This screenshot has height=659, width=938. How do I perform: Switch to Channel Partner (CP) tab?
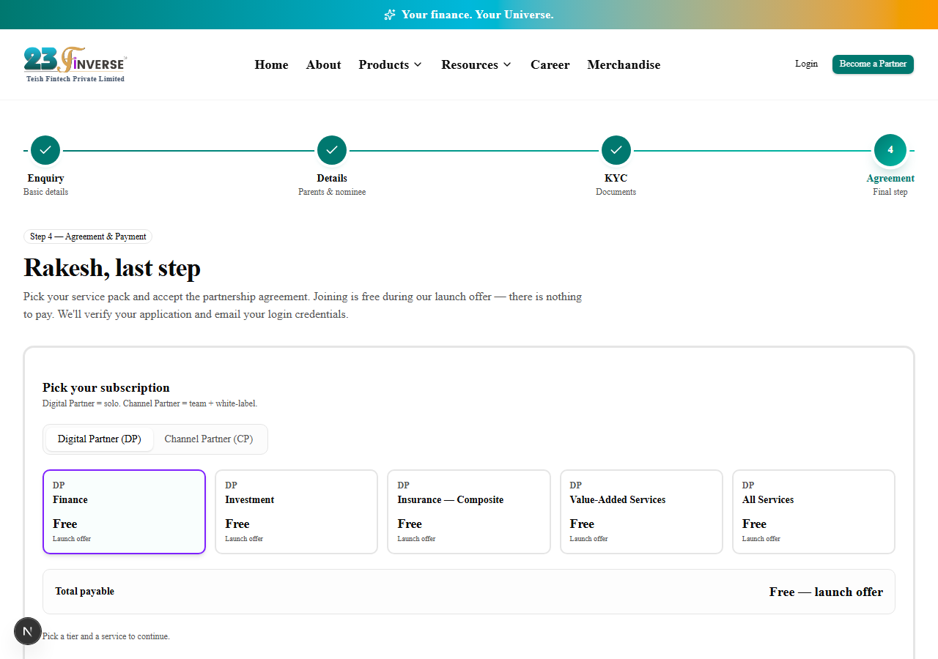coord(209,439)
